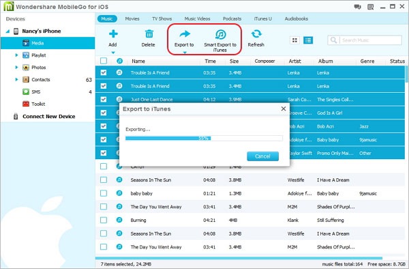The height and width of the screenshot is (269, 409).
Task: Check the baby baby song checkbox
Action: pos(104,193)
